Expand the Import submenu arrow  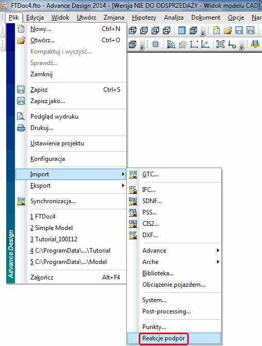point(123,174)
